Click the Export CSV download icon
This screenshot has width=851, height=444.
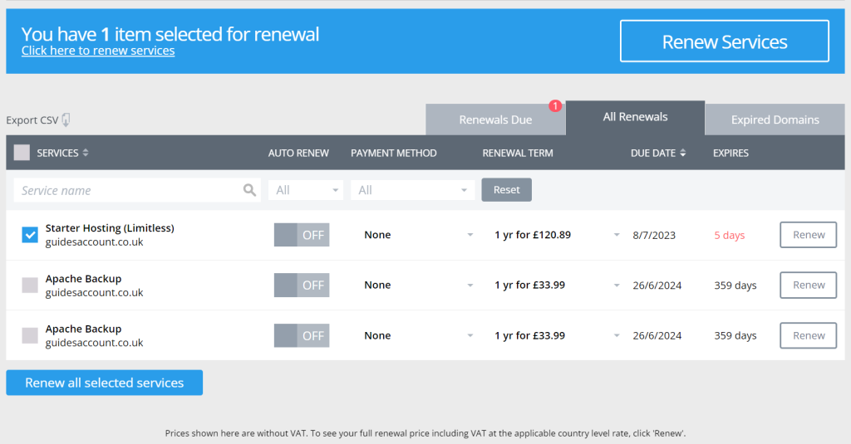[x=66, y=120]
